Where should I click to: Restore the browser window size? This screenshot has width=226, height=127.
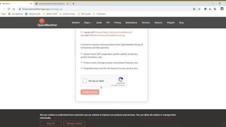[220, 3]
